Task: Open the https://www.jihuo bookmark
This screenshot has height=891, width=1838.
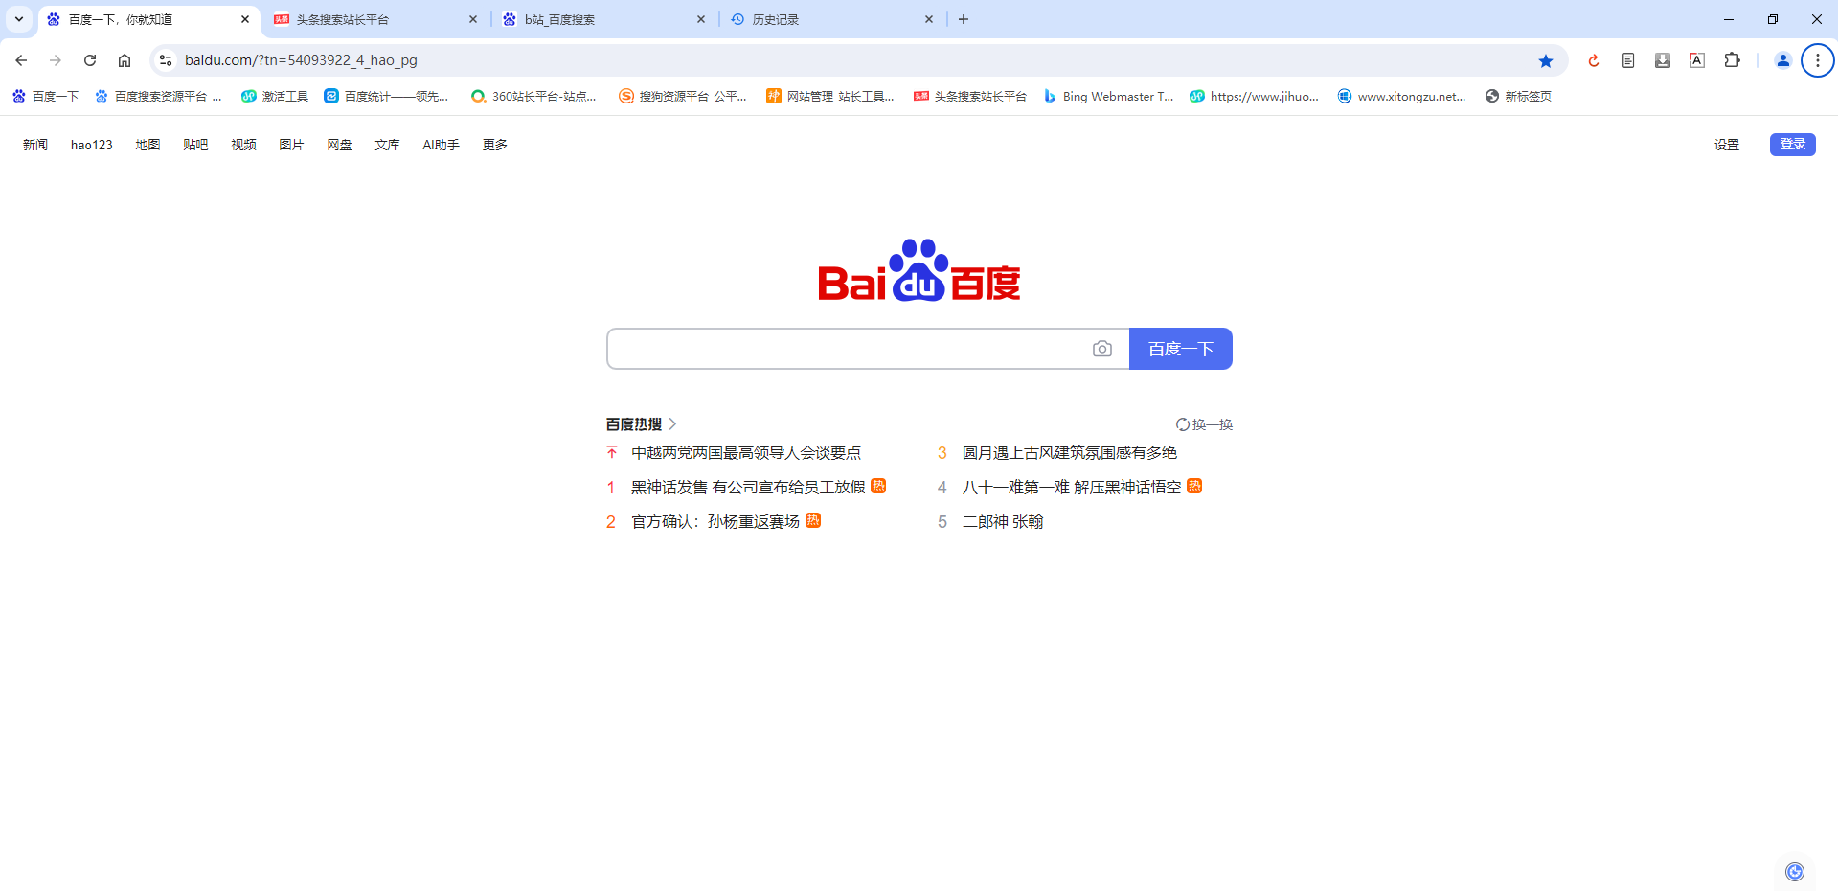Action: [x=1255, y=96]
